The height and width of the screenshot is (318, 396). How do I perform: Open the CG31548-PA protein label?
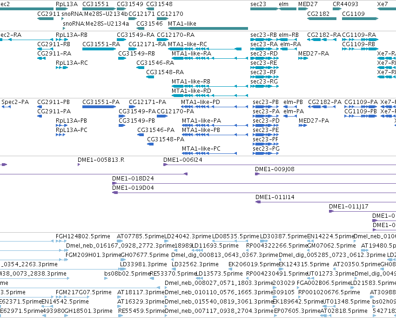(166, 139)
